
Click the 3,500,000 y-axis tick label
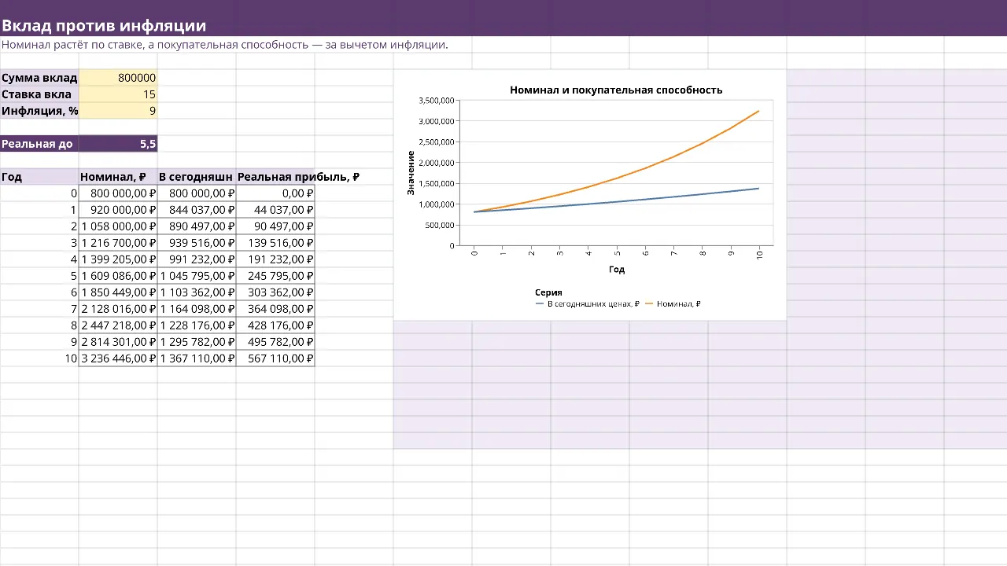click(x=437, y=101)
